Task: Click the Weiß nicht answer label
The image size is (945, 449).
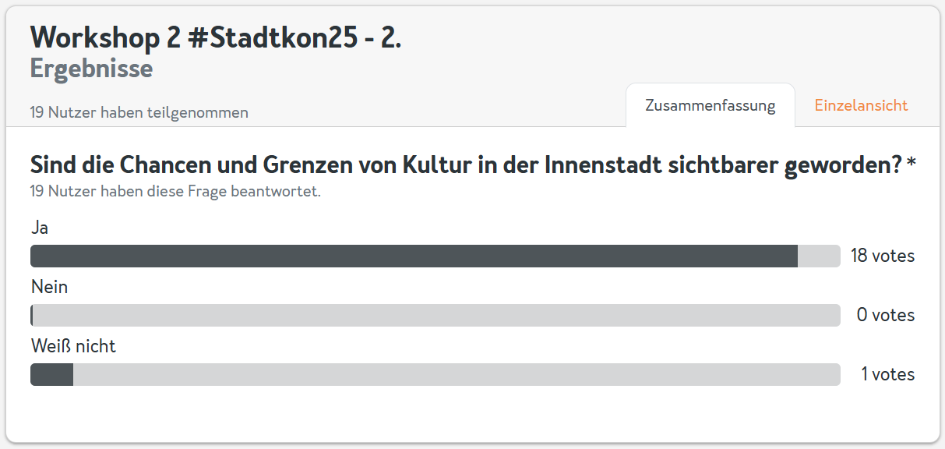Action: coord(73,346)
